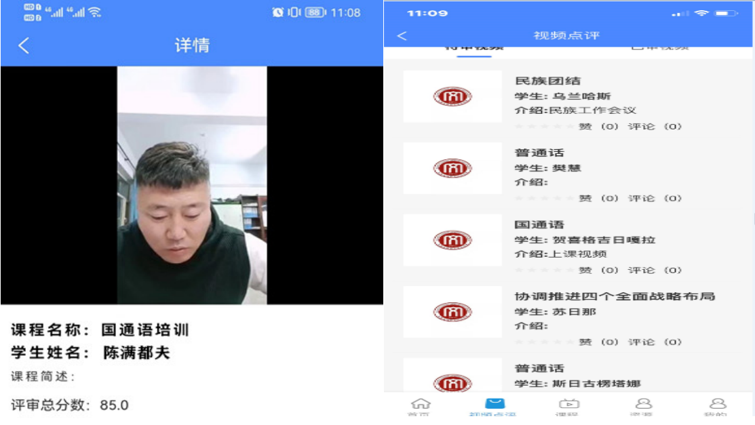755x425 pixels.
Task: Open the 普通话 entry by 樊慧
Action: tap(539, 153)
